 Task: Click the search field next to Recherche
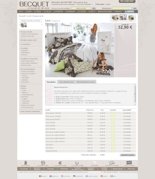point(122,8)
